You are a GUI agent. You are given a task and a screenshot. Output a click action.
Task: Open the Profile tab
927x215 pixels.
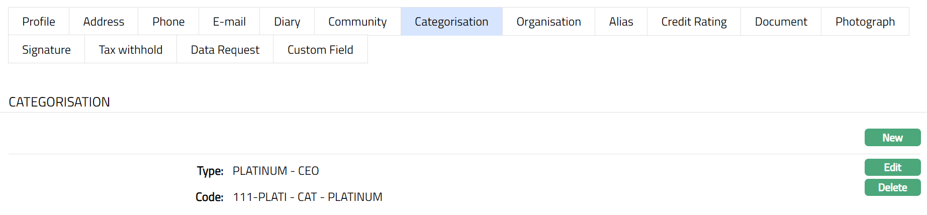(39, 22)
